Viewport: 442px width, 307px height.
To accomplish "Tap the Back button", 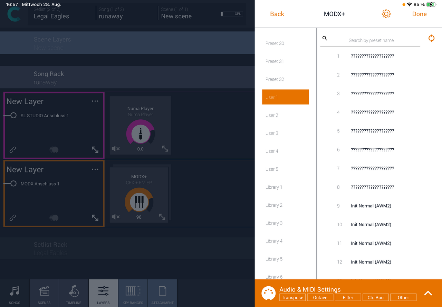I will (277, 14).
